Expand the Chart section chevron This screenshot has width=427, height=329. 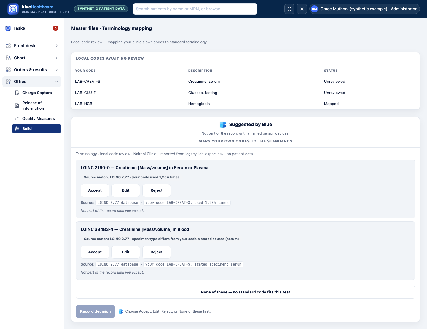[56, 58]
